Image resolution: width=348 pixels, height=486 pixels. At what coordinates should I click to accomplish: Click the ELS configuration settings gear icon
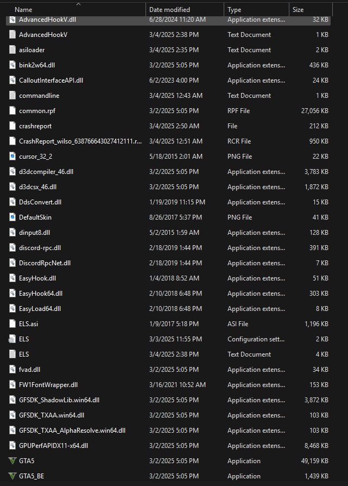click(x=12, y=339)
